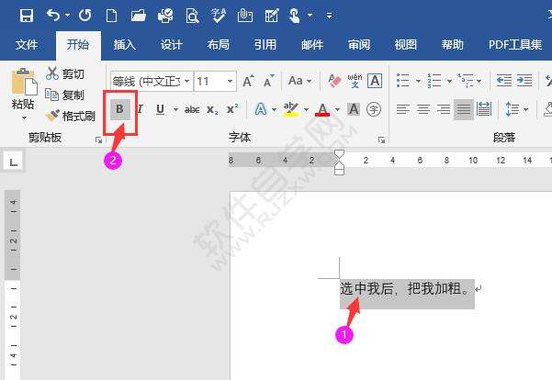
Task: Click the Save icon in quick access toolbar
Action: [x=27, y=16]
